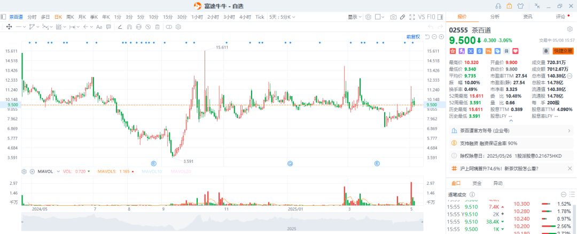Expand the chart to fullscreen
This screenshot has height=234, width=577.
412,17
